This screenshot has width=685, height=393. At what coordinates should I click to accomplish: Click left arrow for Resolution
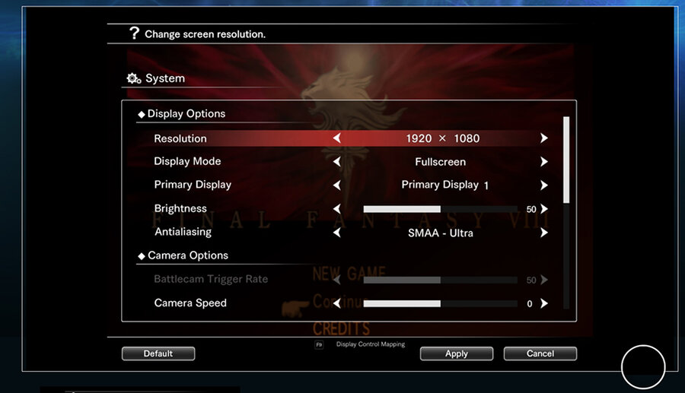337,138
